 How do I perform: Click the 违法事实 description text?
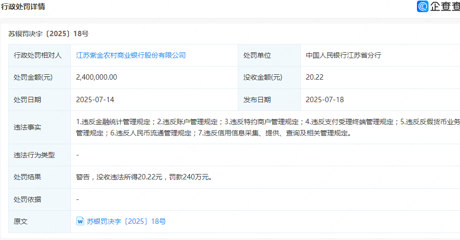(264, 127)
